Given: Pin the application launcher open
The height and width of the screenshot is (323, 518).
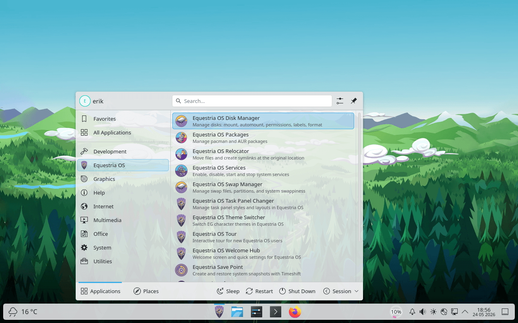Looking at the screenshot, I should click(354, 101).
